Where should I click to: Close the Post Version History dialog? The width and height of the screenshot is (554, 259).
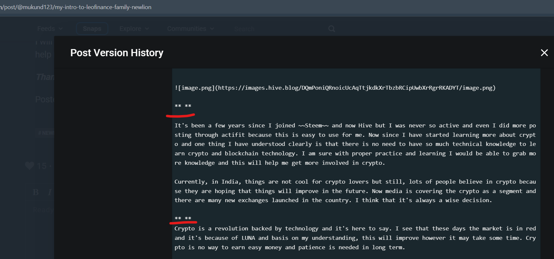tap(544, 53)
